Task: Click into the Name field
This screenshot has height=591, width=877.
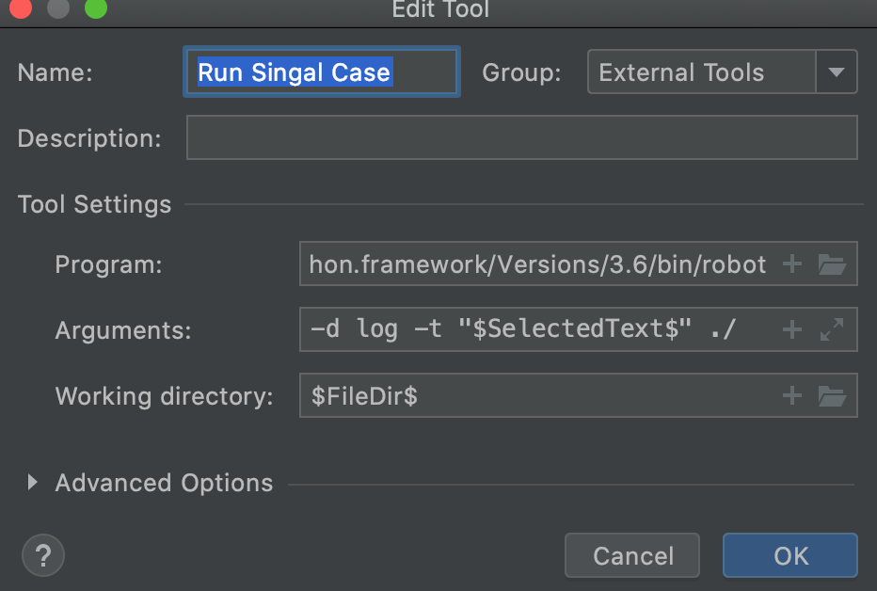Action: tap(320, 72)
